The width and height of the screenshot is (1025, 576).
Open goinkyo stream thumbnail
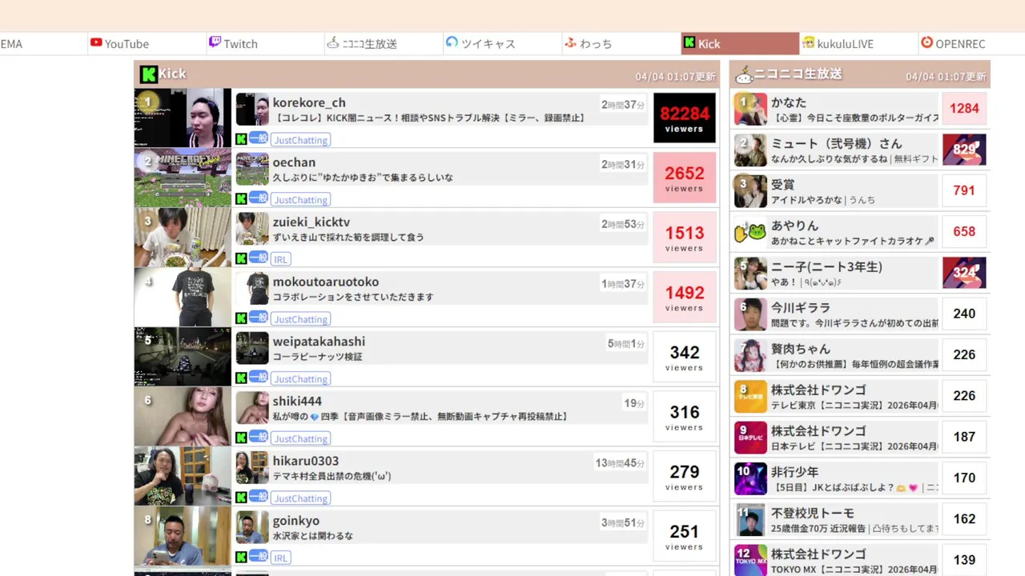tap(183, 536)
